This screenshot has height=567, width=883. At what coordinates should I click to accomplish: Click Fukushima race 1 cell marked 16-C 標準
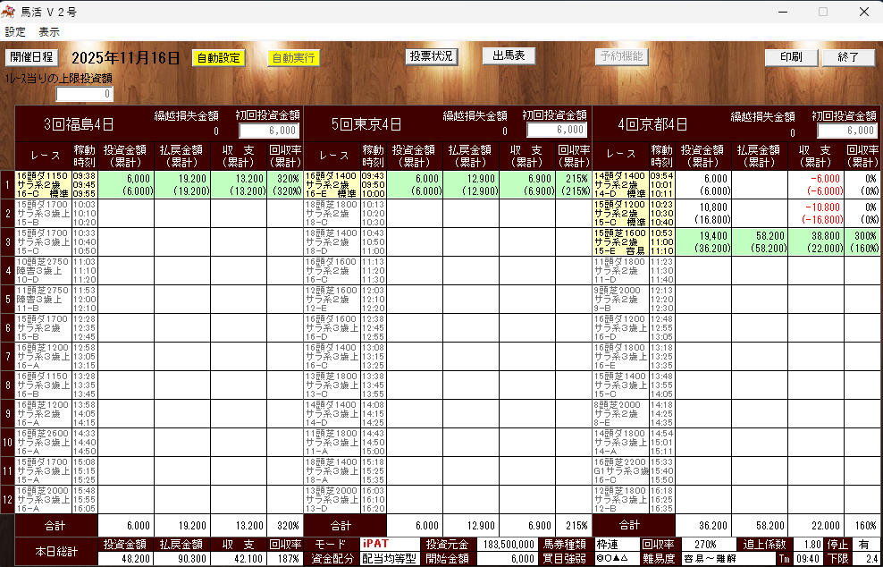(43, 185)
